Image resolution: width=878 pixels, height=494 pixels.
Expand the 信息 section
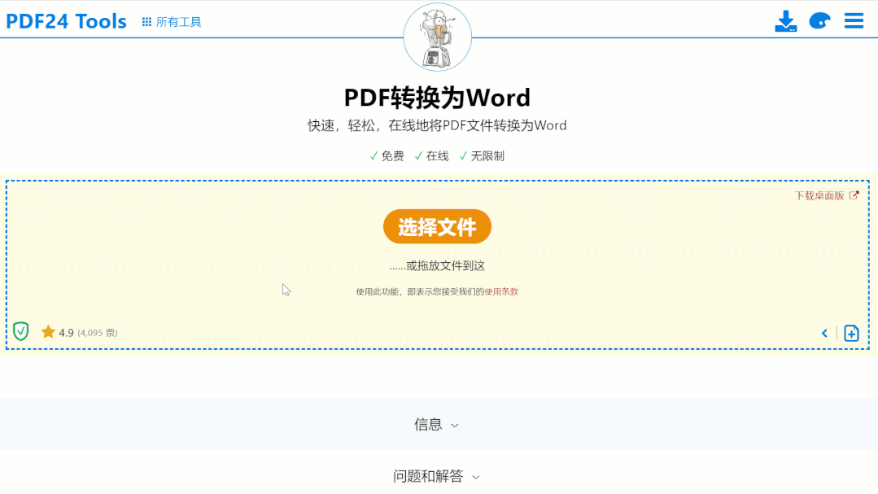(437, 425)
